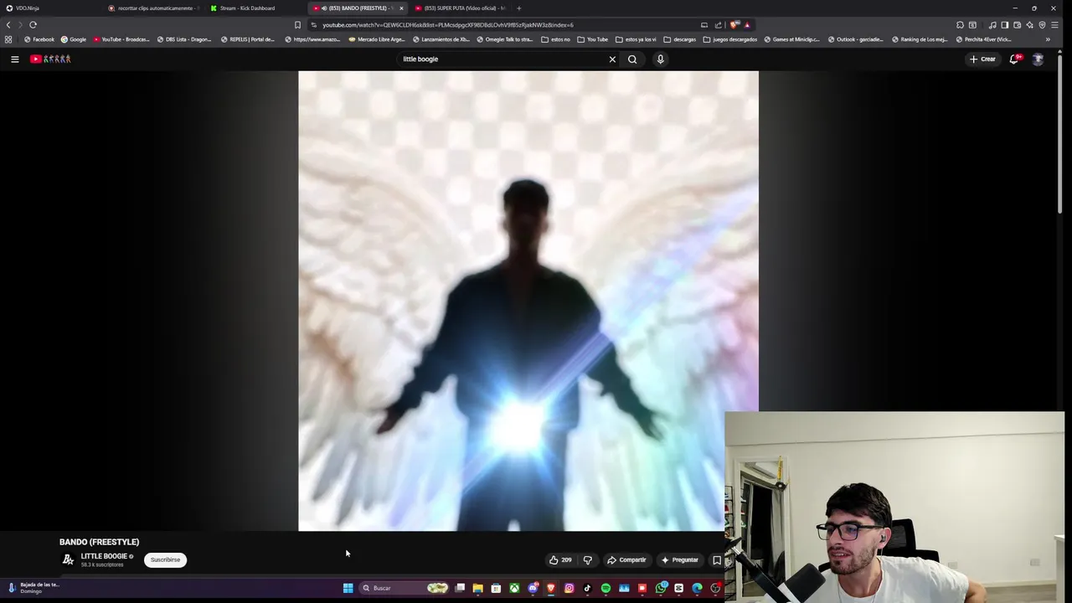
Task: Click the YouTube URL address bar
Action: point(502,24)
